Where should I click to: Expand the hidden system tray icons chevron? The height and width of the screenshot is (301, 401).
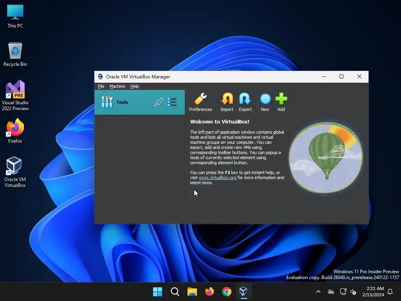point(318,292)
